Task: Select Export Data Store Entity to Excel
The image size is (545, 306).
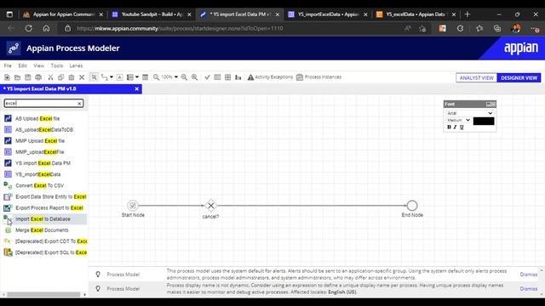Action: [x=44, y=196]
